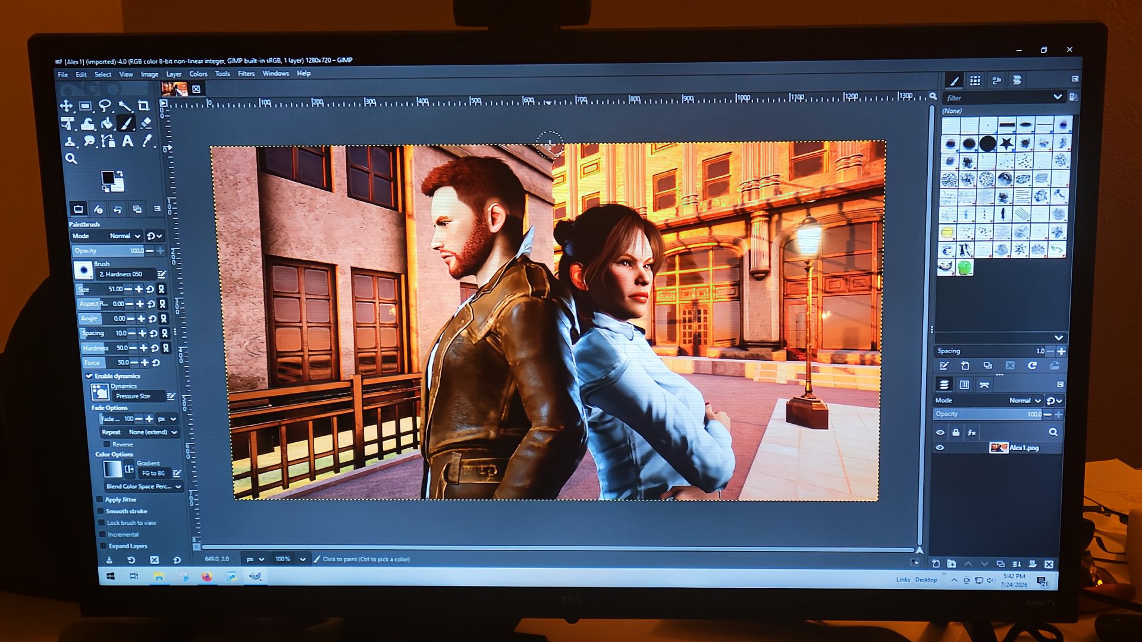Open the Filters menu

point(246,74)
